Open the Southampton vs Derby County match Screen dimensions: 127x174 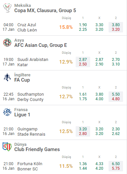coord(31,97)
